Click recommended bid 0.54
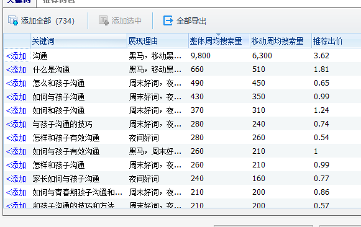361x227 pixels. coord(321,138)
